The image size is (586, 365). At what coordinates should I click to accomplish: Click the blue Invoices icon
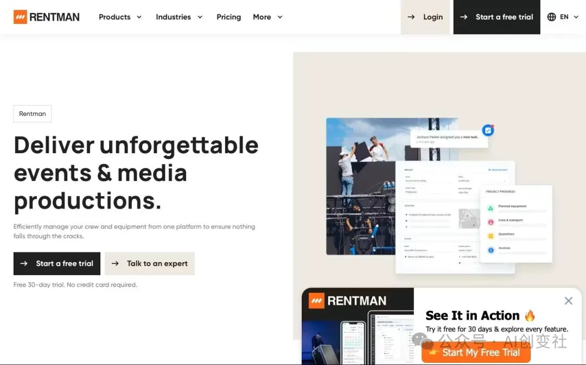[491, 250]
